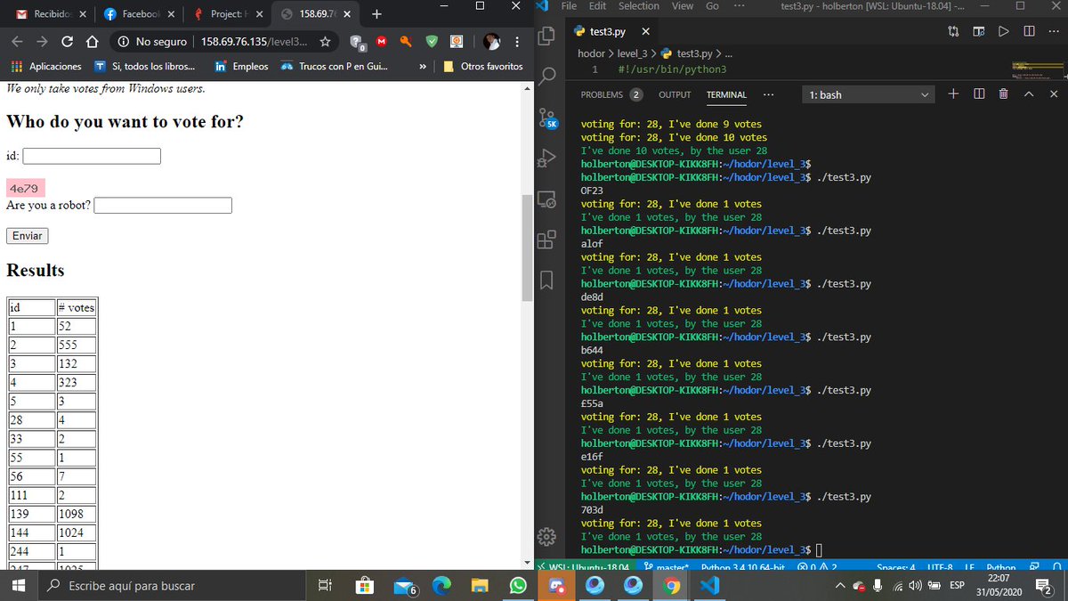
Task: Open Aplicaciones bookmark shortcut
Action: click(x=45, y=67)
